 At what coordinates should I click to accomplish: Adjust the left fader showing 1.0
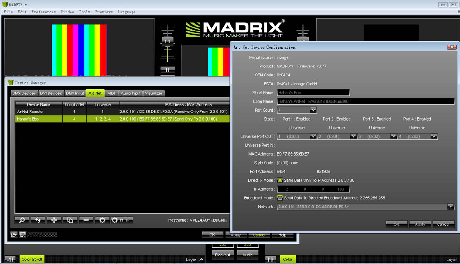[168, 42]
